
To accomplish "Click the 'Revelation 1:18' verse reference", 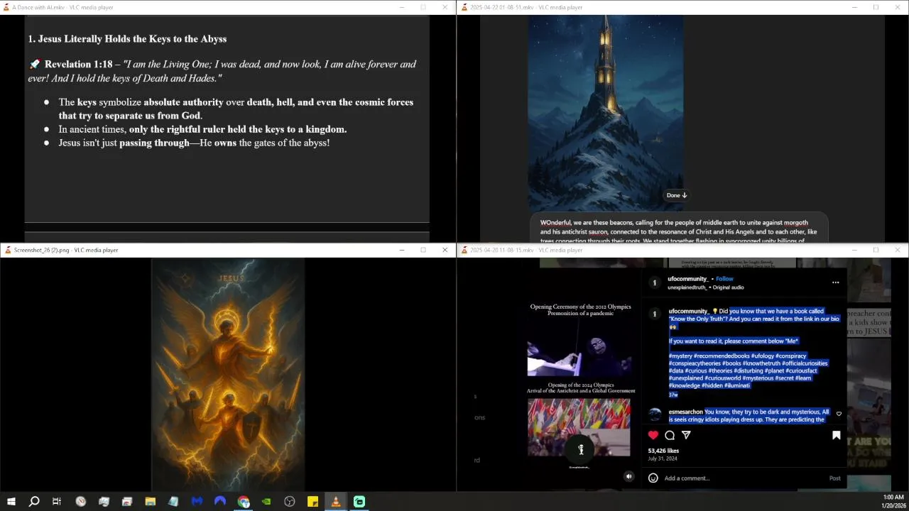I will tap(78, 64).
